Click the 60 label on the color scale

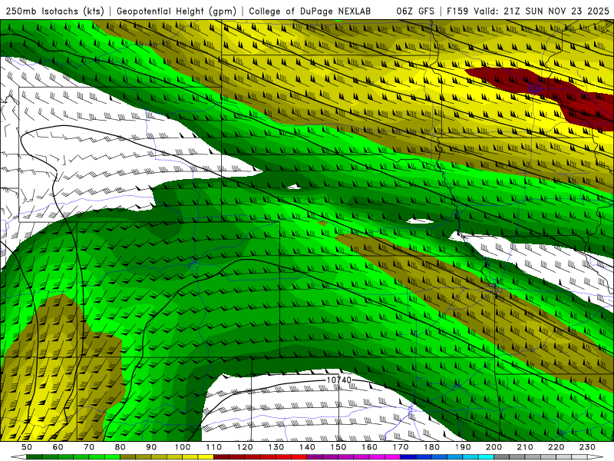tap(58, 447)
